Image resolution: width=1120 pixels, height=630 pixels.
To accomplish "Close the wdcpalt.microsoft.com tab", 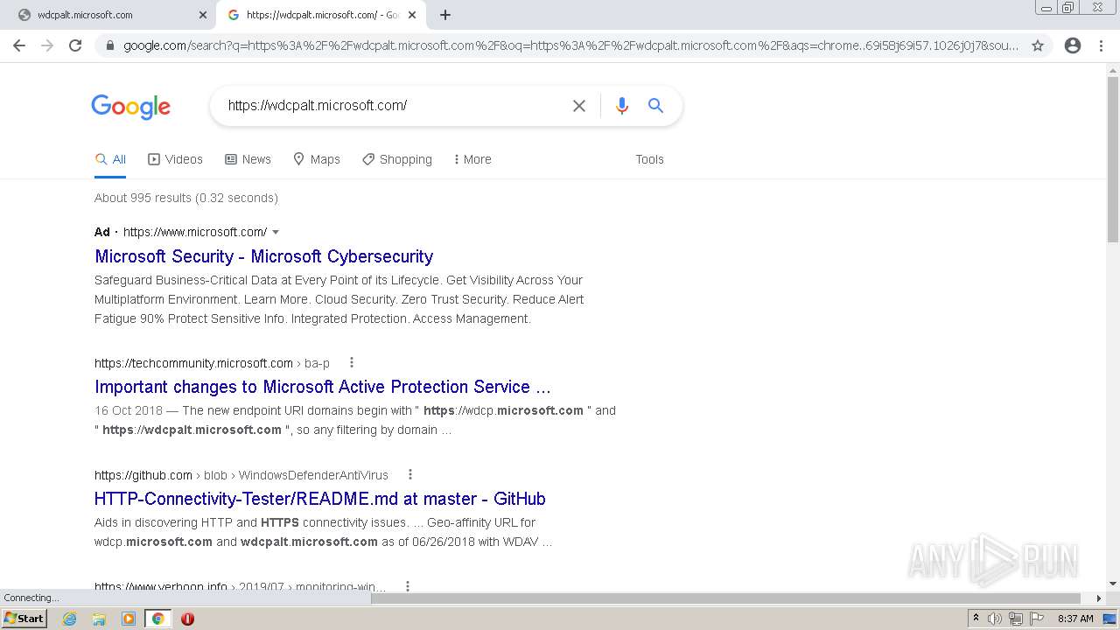I will [203, 15].
